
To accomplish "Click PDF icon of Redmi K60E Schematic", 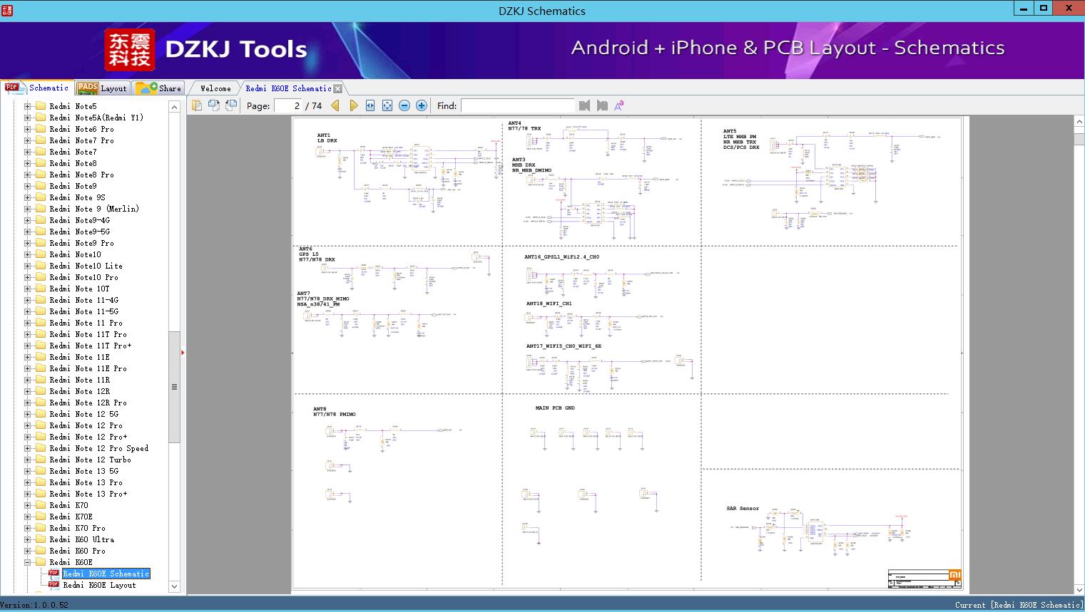I will 54,573.
